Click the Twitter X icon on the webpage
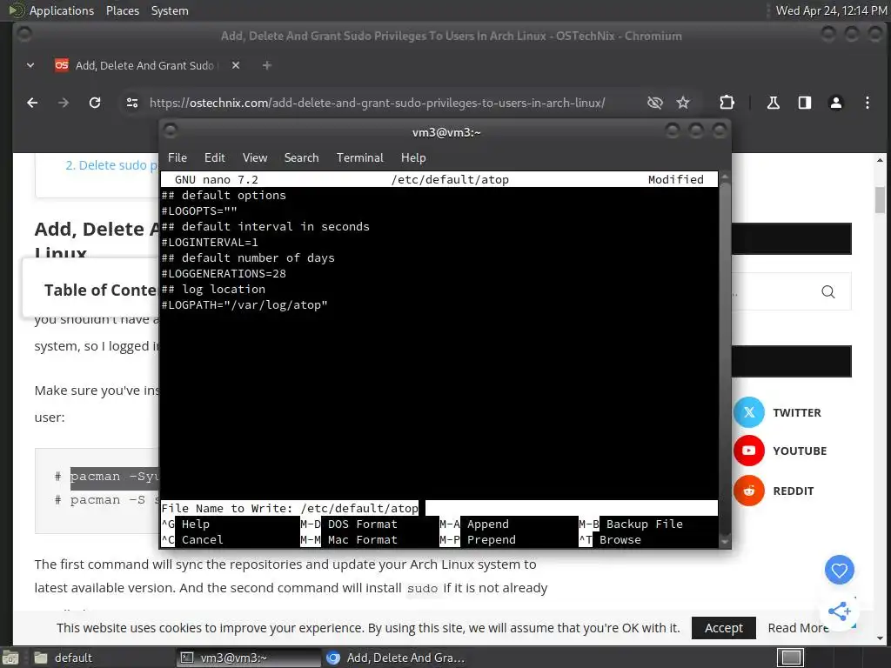 pos(749,412)
